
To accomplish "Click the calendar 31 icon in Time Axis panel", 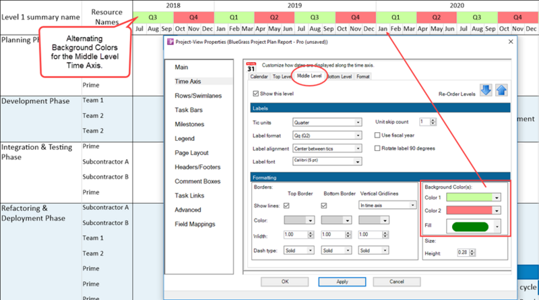I will [251, 67].
